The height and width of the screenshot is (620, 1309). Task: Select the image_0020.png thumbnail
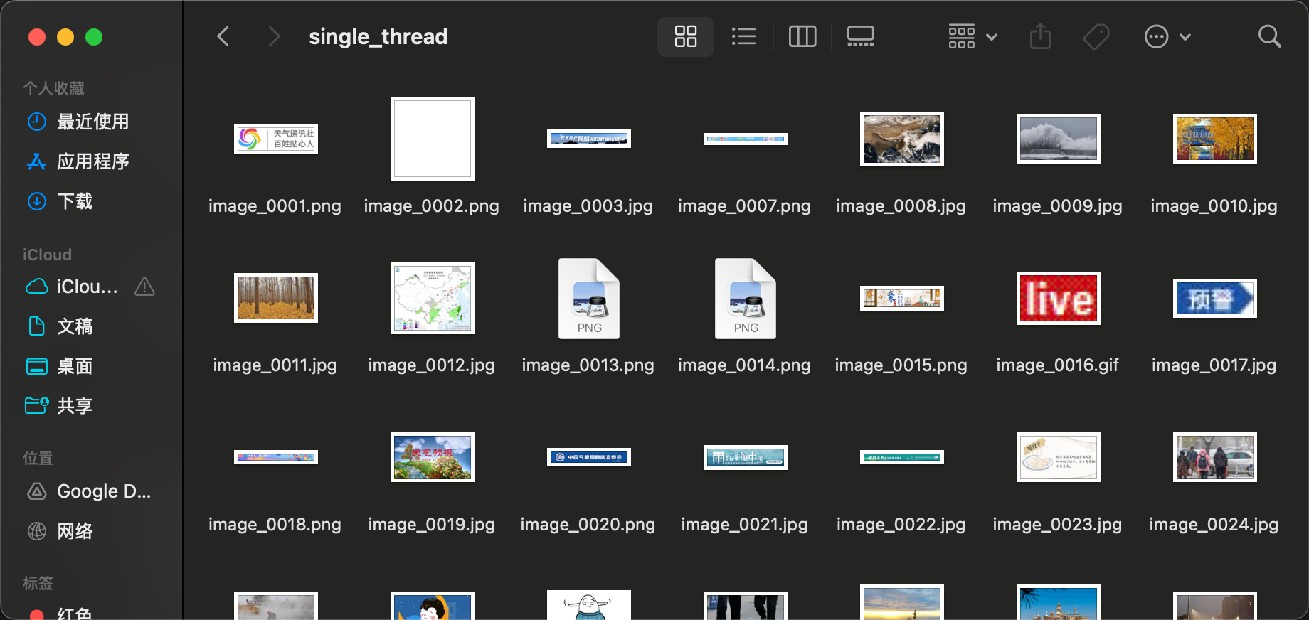coord(589,457)
